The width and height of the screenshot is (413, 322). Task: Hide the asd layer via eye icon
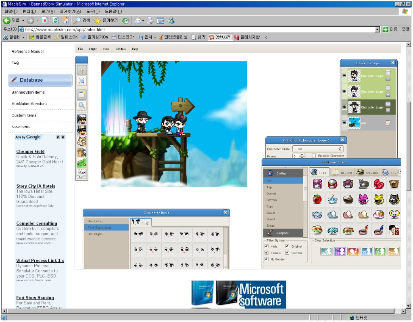(344, 123)
